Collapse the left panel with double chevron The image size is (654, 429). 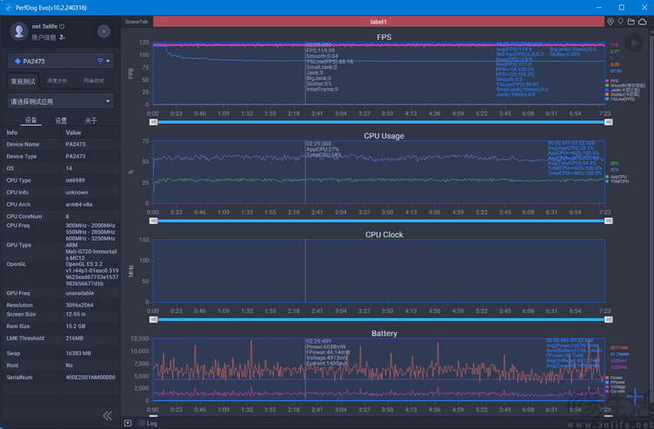tap(107, 416)
